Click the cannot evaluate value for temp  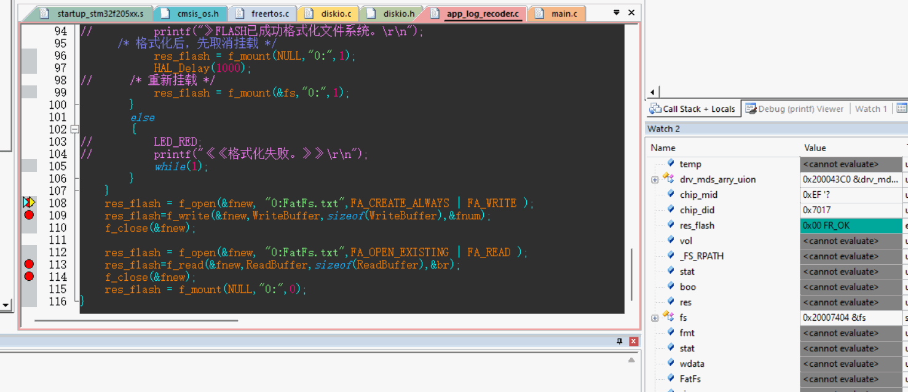(x=851, y=163)
